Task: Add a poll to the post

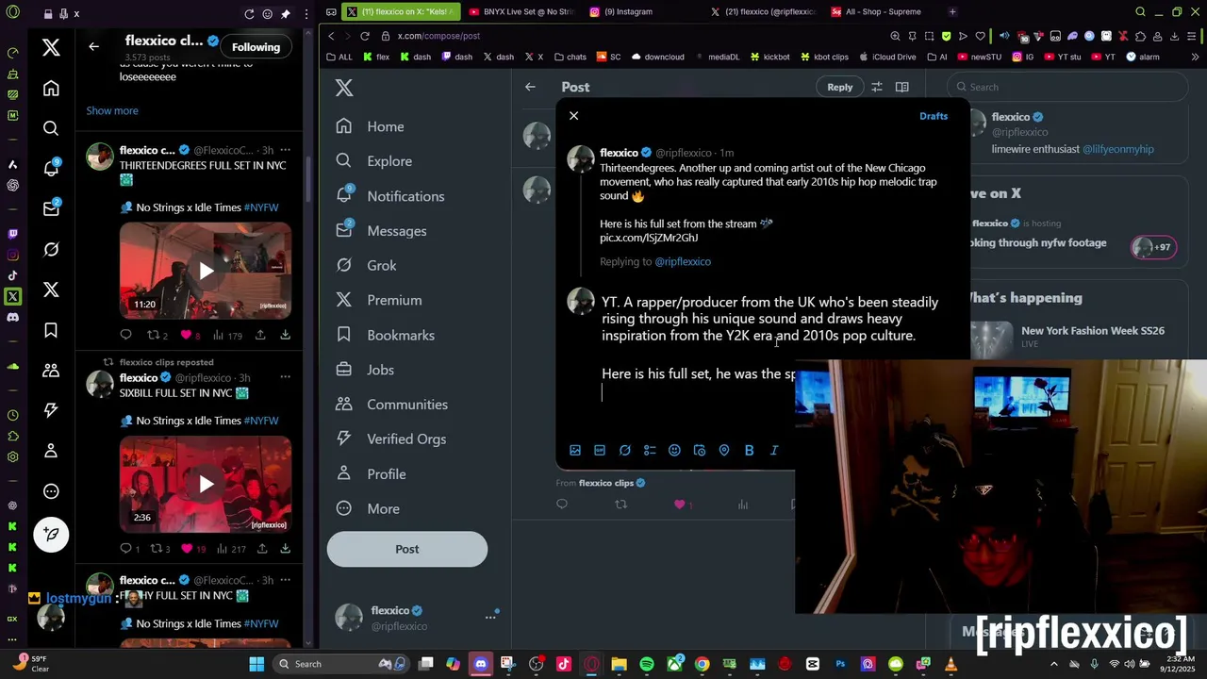Action: [650, 451]
